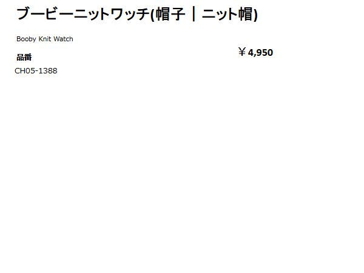Select the ニット帽 category text

(227, 15)
